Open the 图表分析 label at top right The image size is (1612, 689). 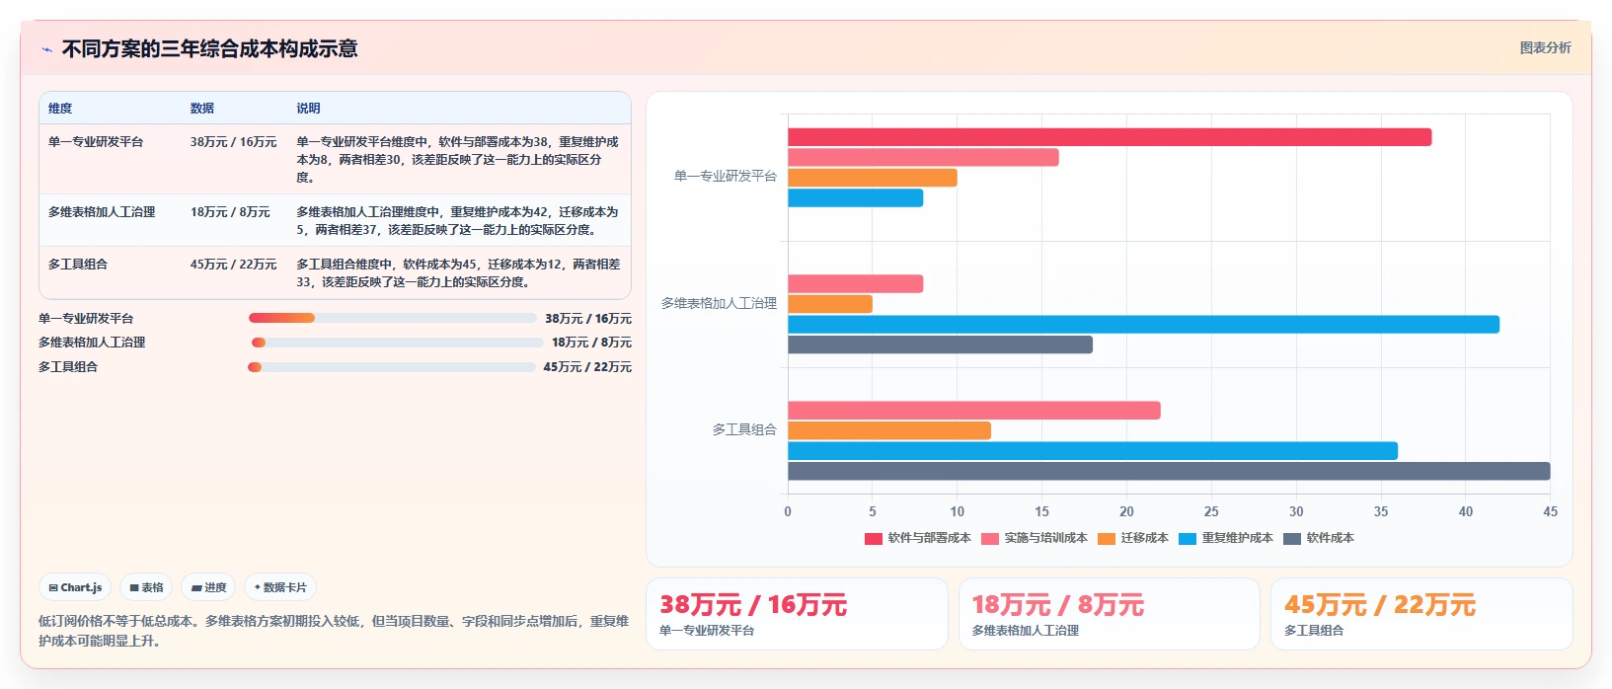click(1545, 47)
